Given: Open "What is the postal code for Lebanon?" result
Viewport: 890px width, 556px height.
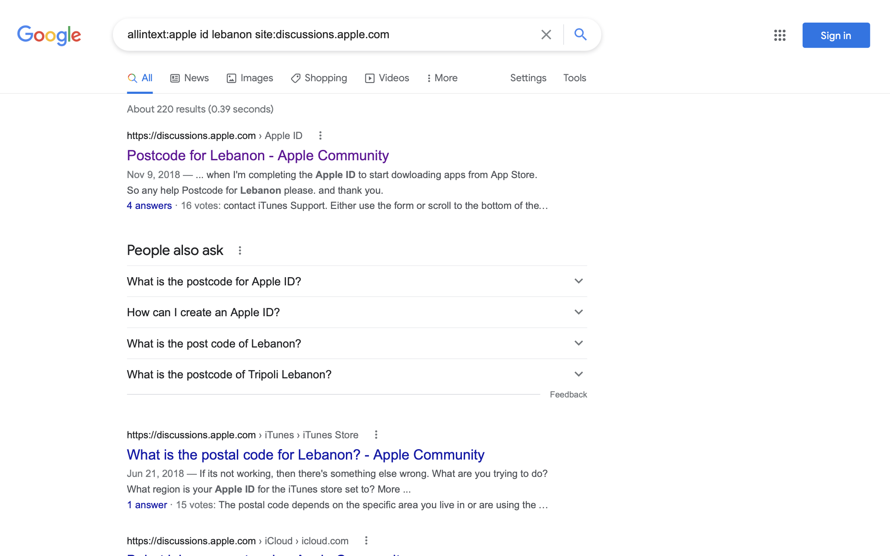Looking at the screenshot, I should pos(306,455).
